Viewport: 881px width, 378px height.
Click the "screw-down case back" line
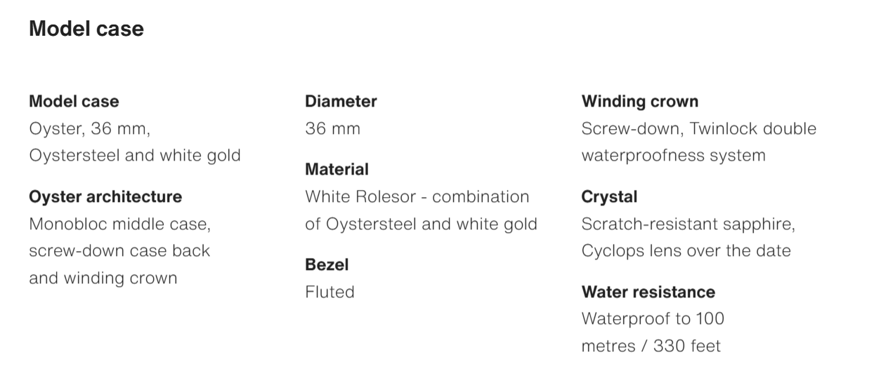click(119, 250)
